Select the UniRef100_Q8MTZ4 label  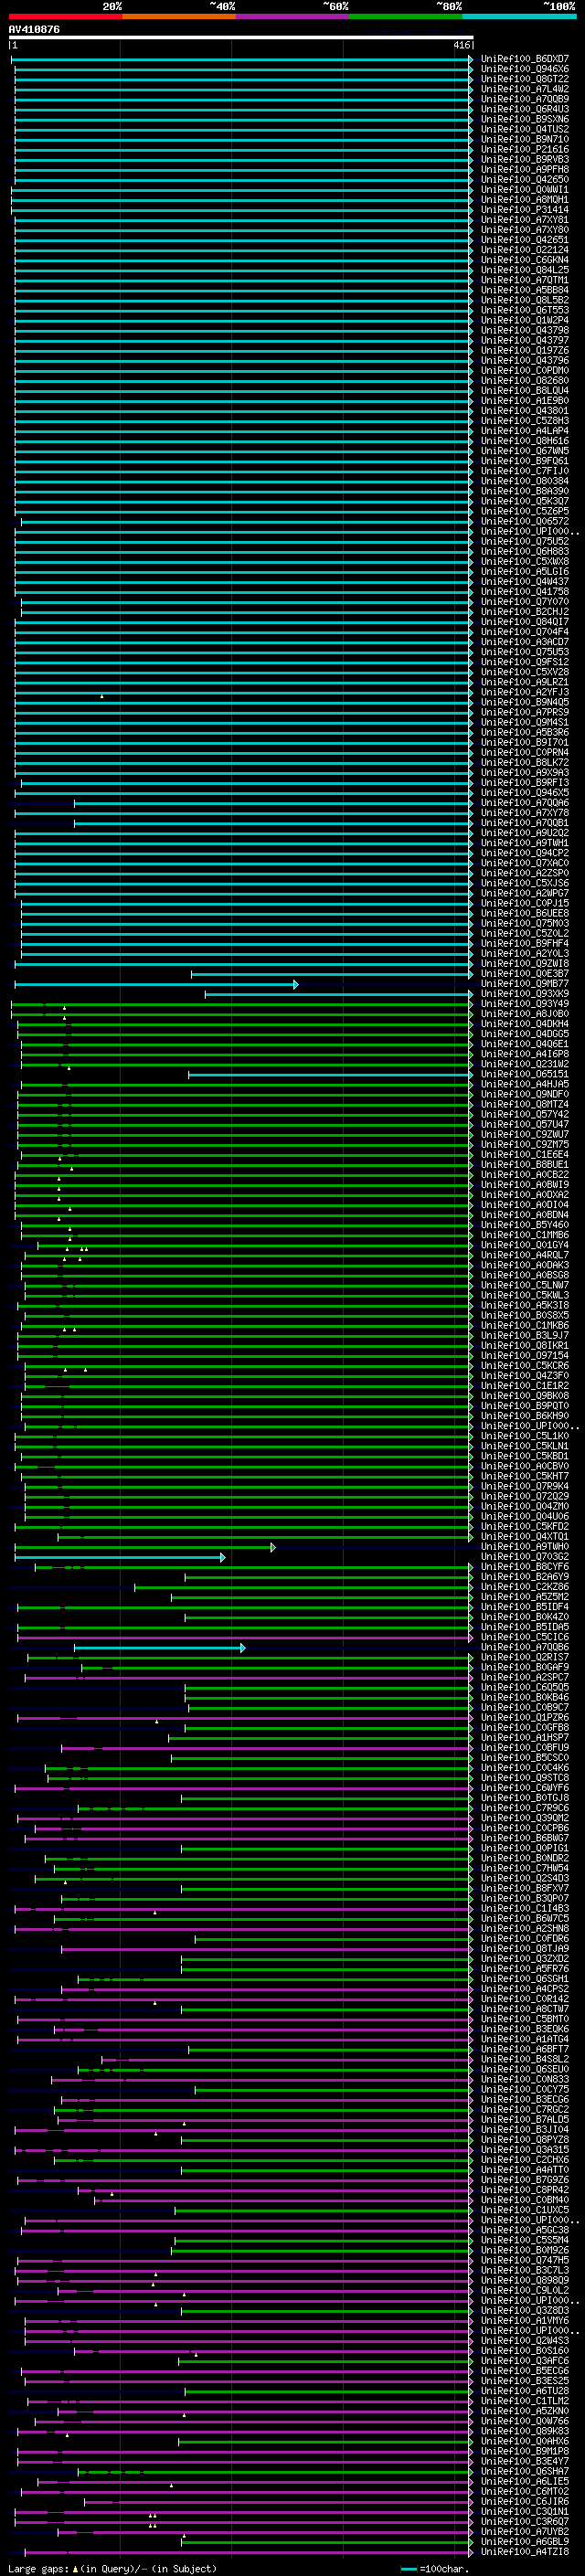(525, 1104)
